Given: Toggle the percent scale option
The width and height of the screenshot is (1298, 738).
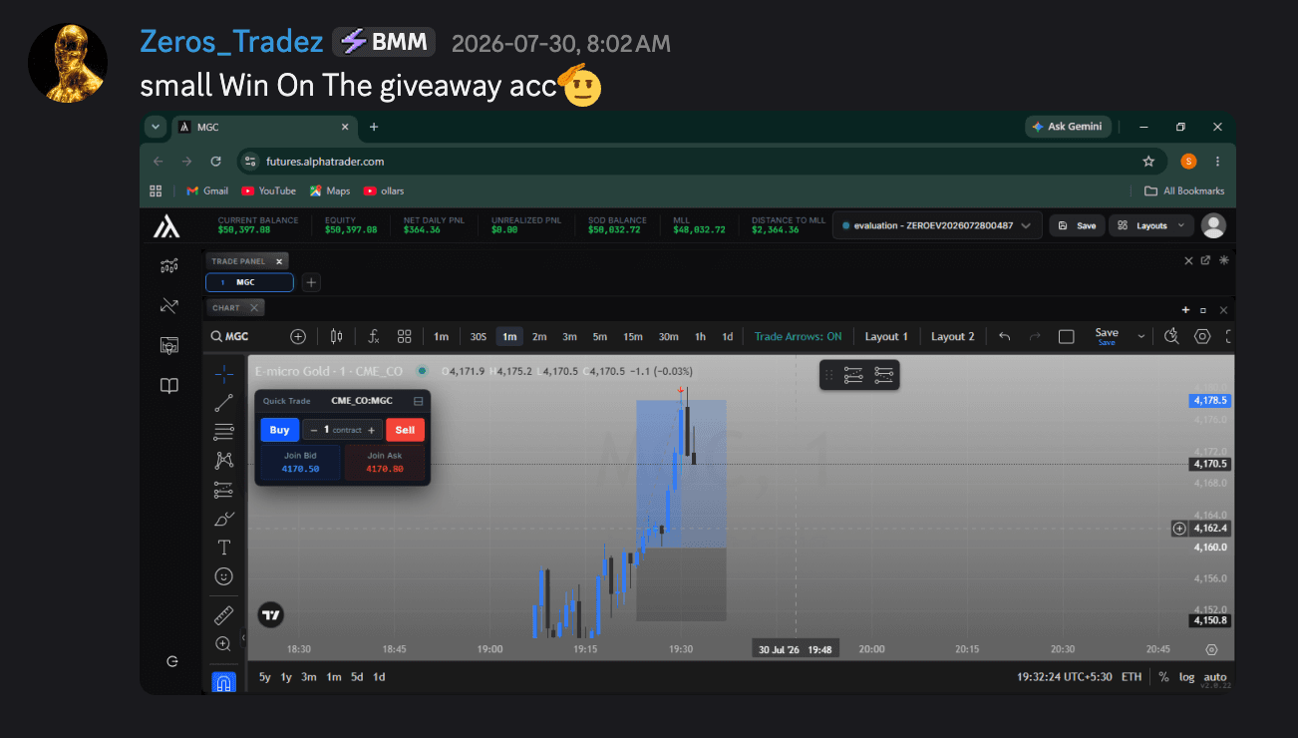Looking at the screenshot, I should click(1163, 677).
